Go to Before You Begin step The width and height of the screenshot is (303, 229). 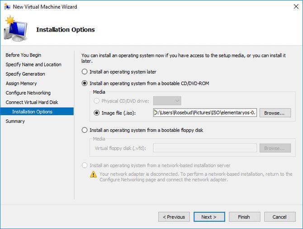(x=23, y=55)
